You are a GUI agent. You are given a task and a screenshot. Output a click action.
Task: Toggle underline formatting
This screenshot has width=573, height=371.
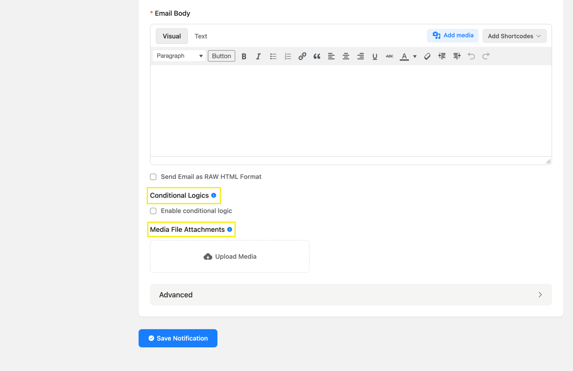375,56
